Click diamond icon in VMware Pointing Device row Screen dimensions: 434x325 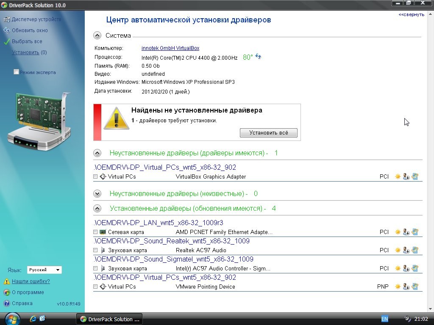coord(103,286)
